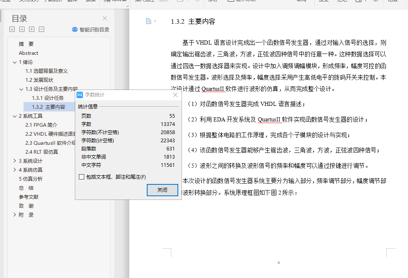Click list item (4) 该函数信号发生器能够产生锯齿波
Viewport: 408px width, 278px height.
click(283, 150)
